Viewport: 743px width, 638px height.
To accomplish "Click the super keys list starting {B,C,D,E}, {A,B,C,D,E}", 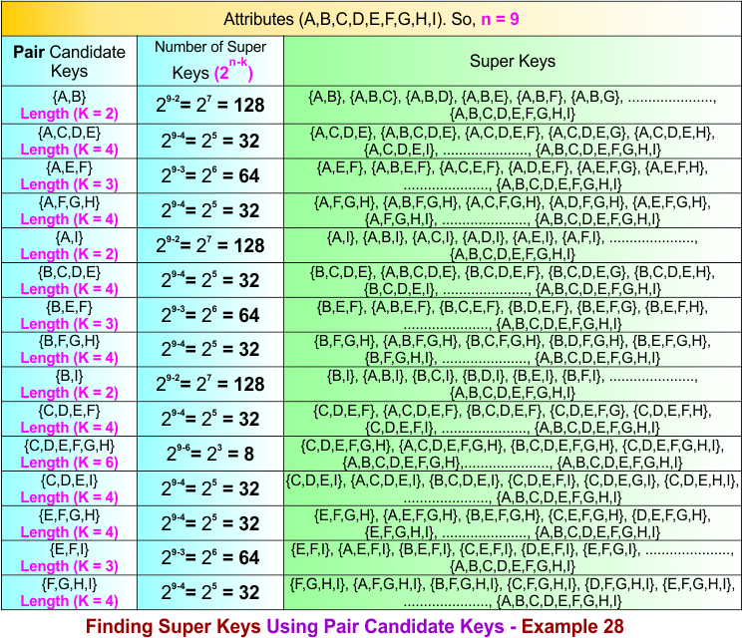I will tap(513, 280).
